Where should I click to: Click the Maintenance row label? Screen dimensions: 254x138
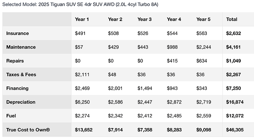click(x=21, y=47)
